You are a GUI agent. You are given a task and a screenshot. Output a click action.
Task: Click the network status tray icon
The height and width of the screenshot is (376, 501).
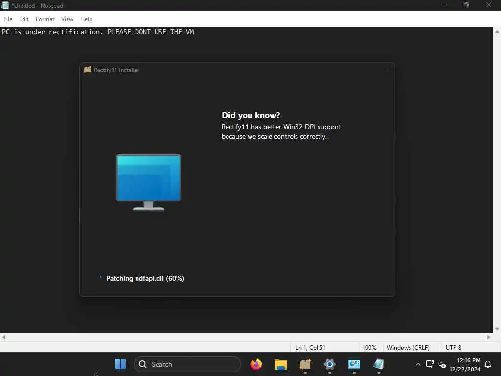430,364
